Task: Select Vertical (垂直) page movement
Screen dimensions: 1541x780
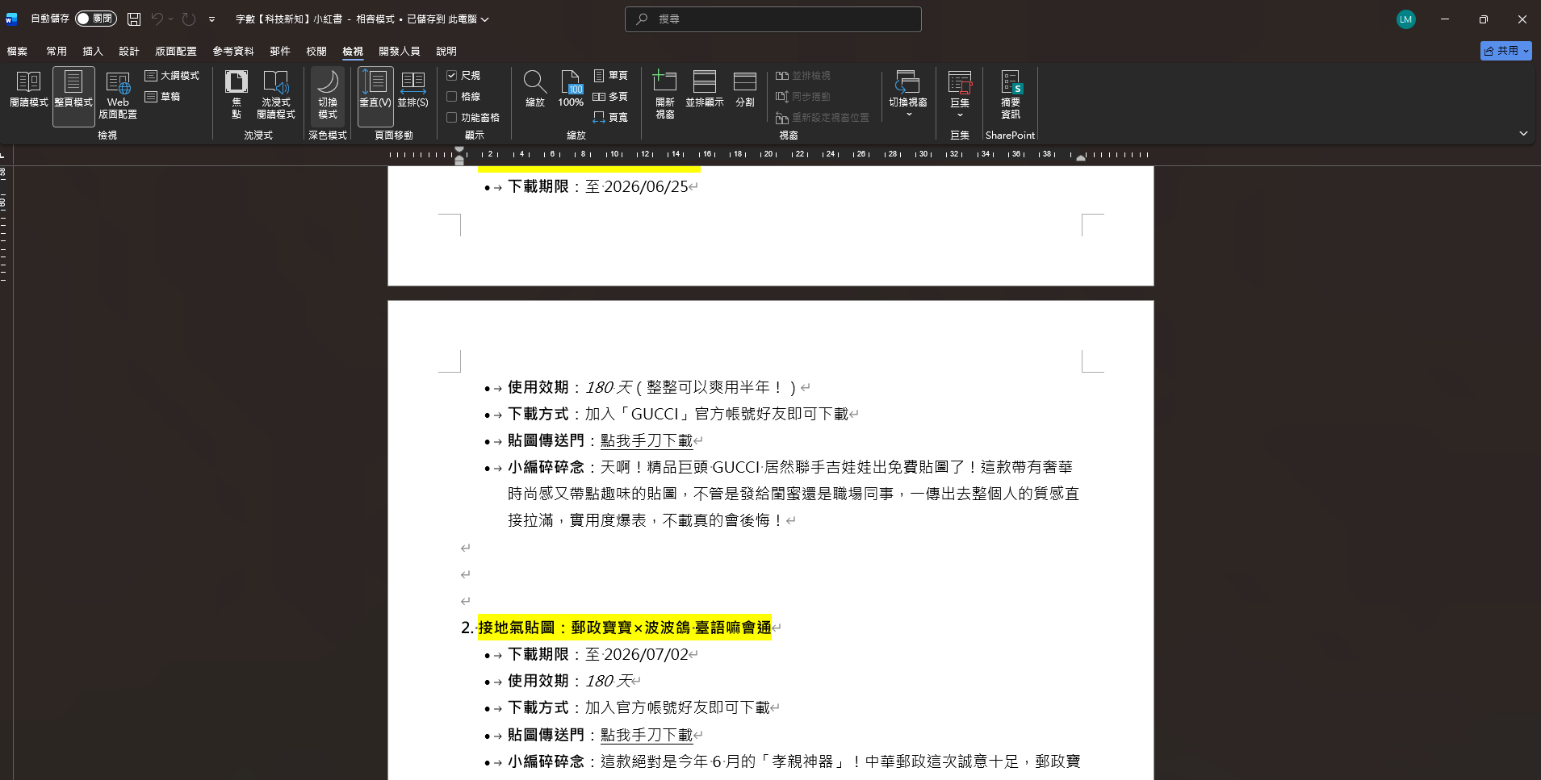Action: (375, 95)
